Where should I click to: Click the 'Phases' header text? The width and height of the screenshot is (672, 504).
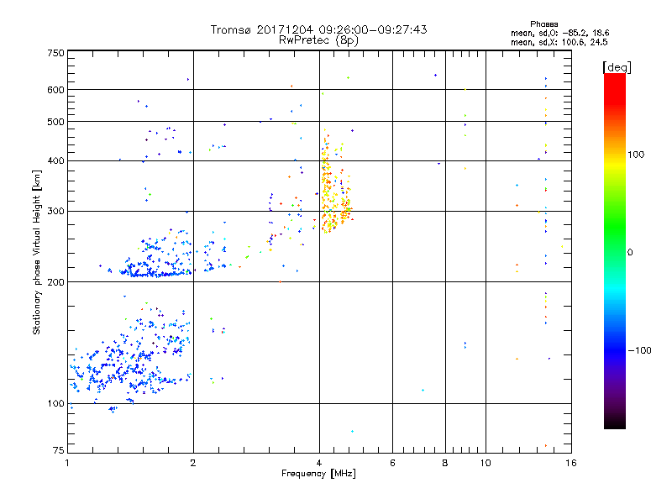(x=543, y=24)
